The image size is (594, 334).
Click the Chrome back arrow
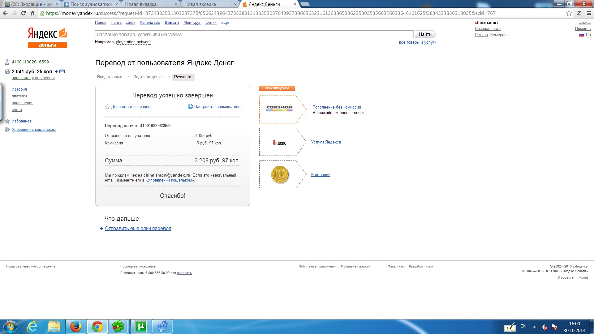5,13
